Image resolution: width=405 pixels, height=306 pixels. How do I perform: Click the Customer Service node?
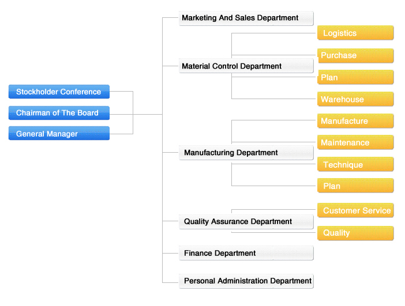[355, 210]
